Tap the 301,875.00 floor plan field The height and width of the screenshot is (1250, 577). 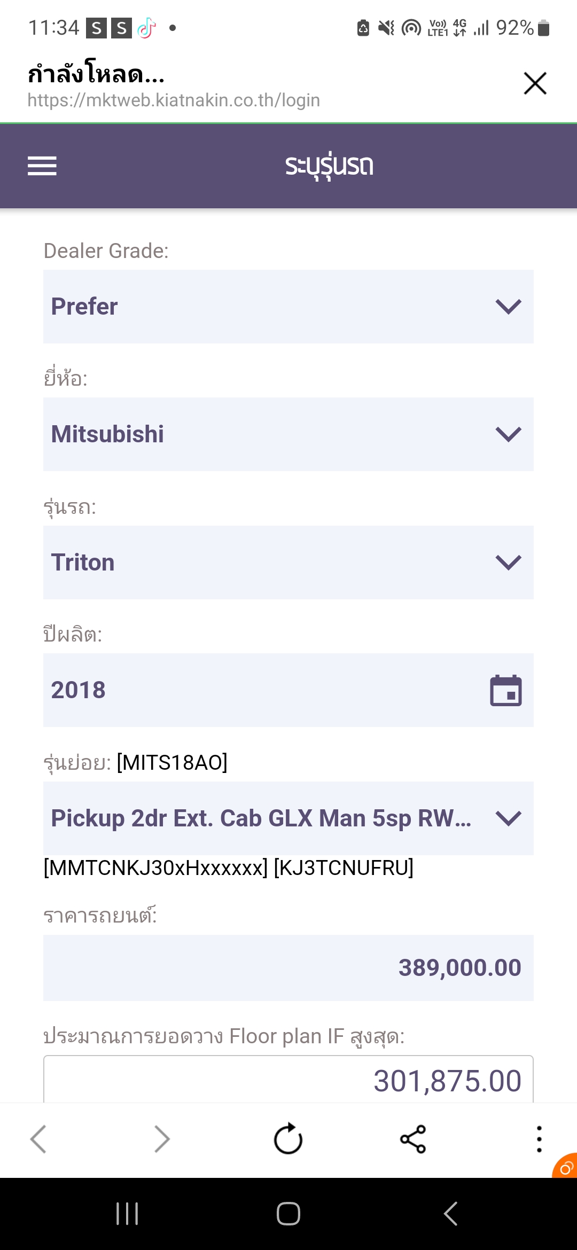tap(288, 1080)
